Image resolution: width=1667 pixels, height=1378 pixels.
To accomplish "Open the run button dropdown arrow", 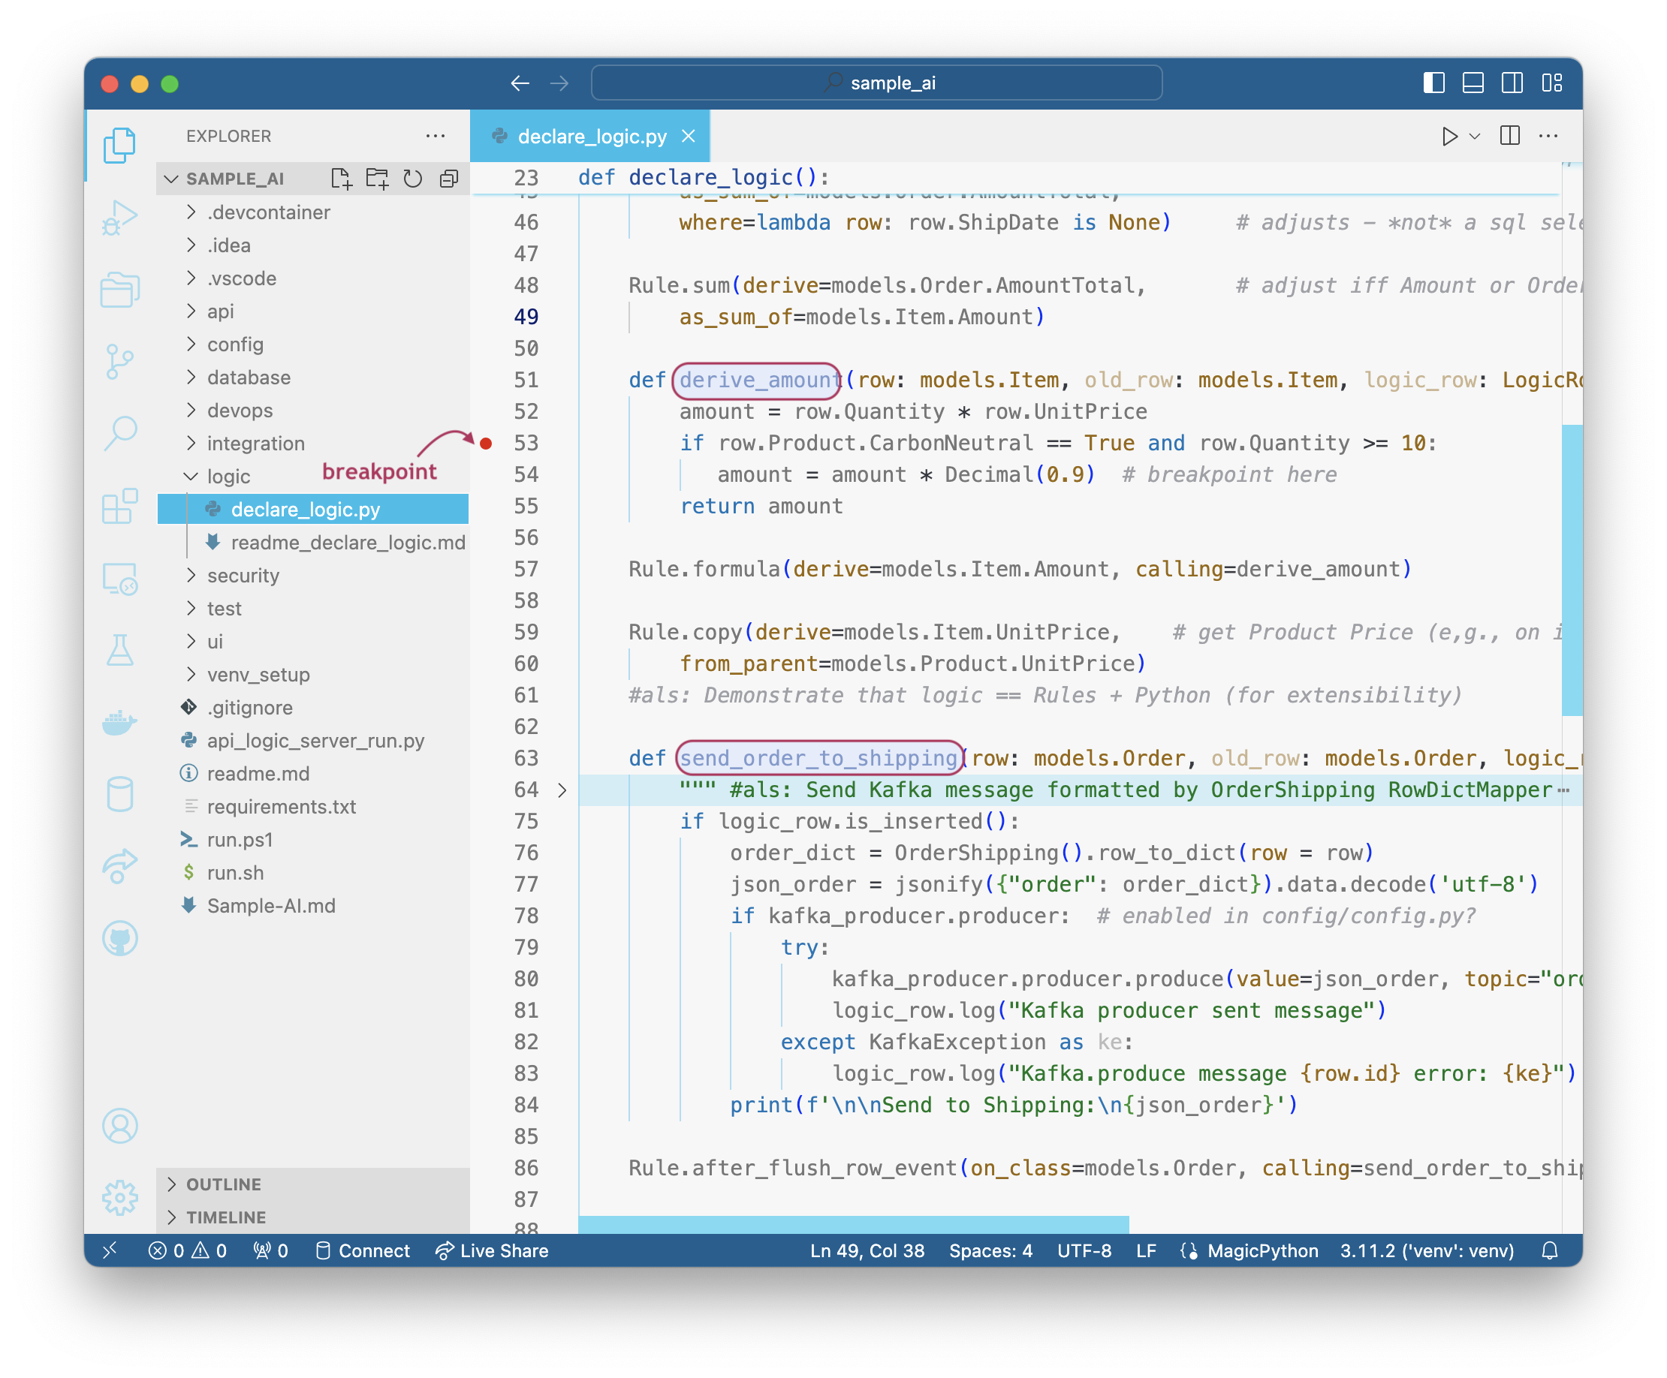I will [x=1475, y=137].
